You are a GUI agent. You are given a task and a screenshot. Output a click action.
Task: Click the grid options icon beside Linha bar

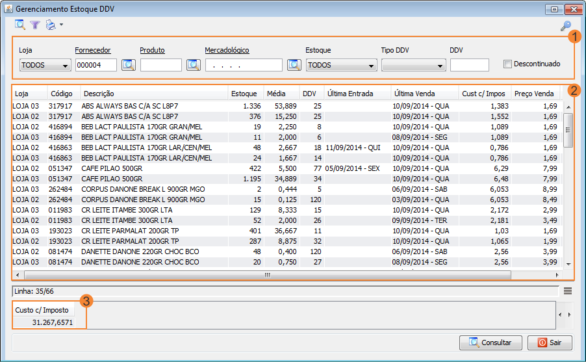tap(568, 291)
